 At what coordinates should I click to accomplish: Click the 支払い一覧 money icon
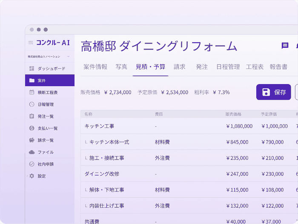(x=32, y=128)
